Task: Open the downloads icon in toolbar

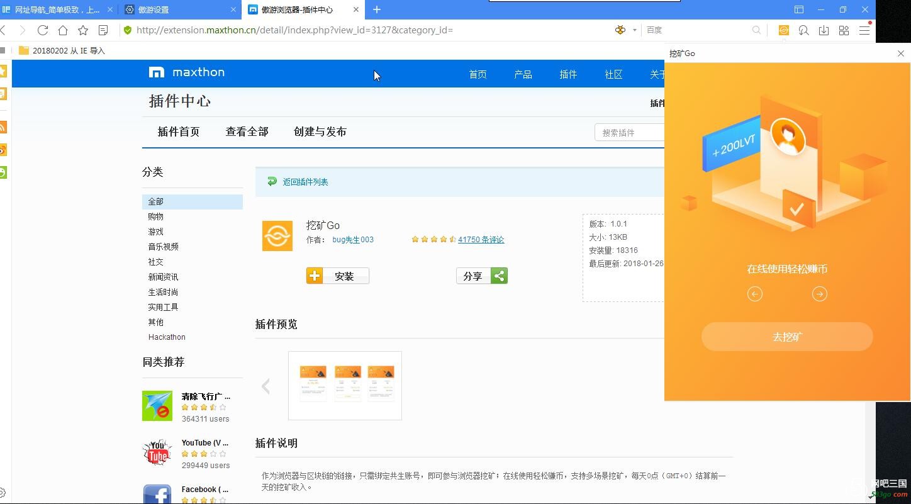Action: pyautogui.click(x=824, y=30)
